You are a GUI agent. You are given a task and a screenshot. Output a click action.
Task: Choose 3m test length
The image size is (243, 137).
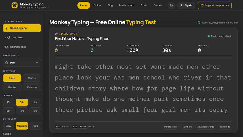coord(22,111)
